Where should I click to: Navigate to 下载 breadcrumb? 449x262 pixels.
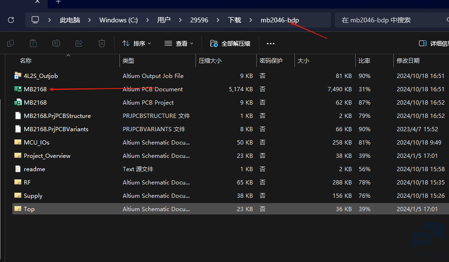(234, 20)
